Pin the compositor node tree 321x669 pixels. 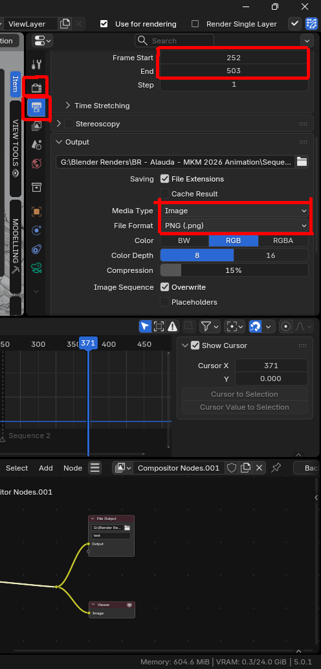click(x=276, y=467)
